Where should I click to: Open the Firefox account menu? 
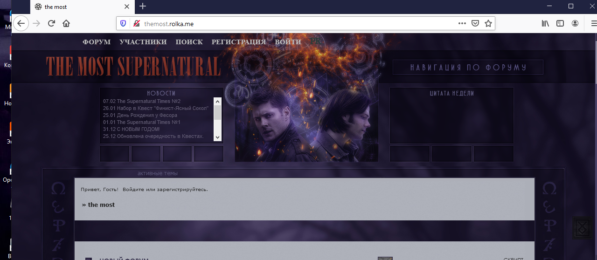[575, 23]
